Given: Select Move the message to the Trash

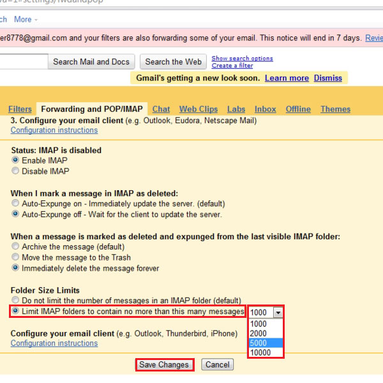Looking at the screenshot, I should pos(15,257).
